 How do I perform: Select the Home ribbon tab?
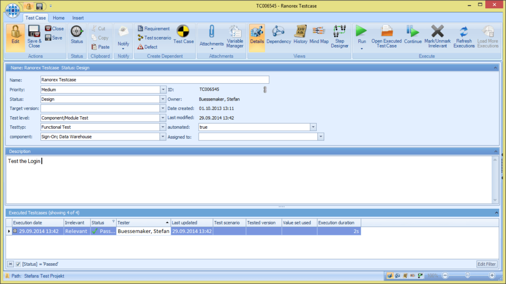(58, 18)
